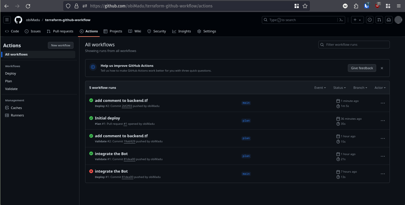Switch to the Insights tab
The image size is (405, 205).
[x=182, y=31]
